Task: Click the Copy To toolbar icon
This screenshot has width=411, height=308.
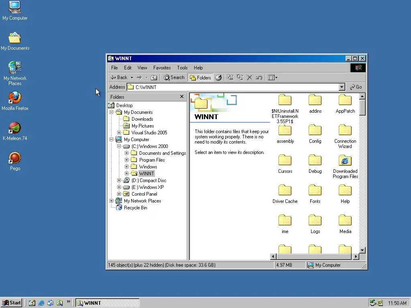Action: tap(240, 77)
